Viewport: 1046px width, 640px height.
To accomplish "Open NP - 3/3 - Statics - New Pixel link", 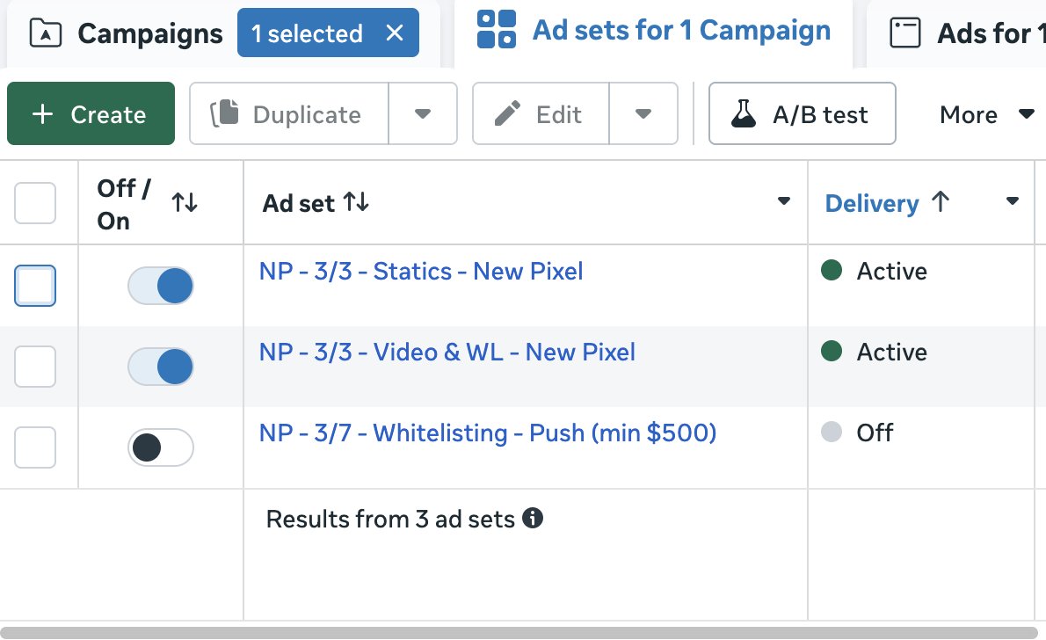I will (421, 271).
